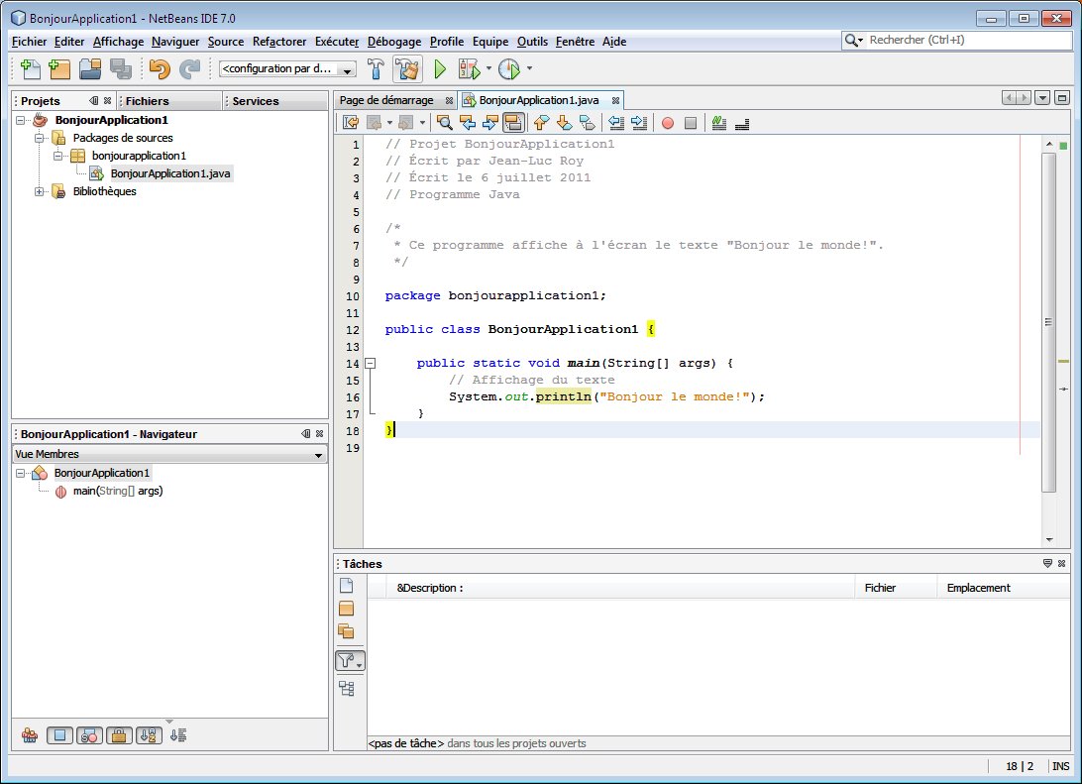The height and width of the screenshot is (784, 1082).
Task: Select main(String[] args) in the Navigator
Action: [x=118, y=491]
